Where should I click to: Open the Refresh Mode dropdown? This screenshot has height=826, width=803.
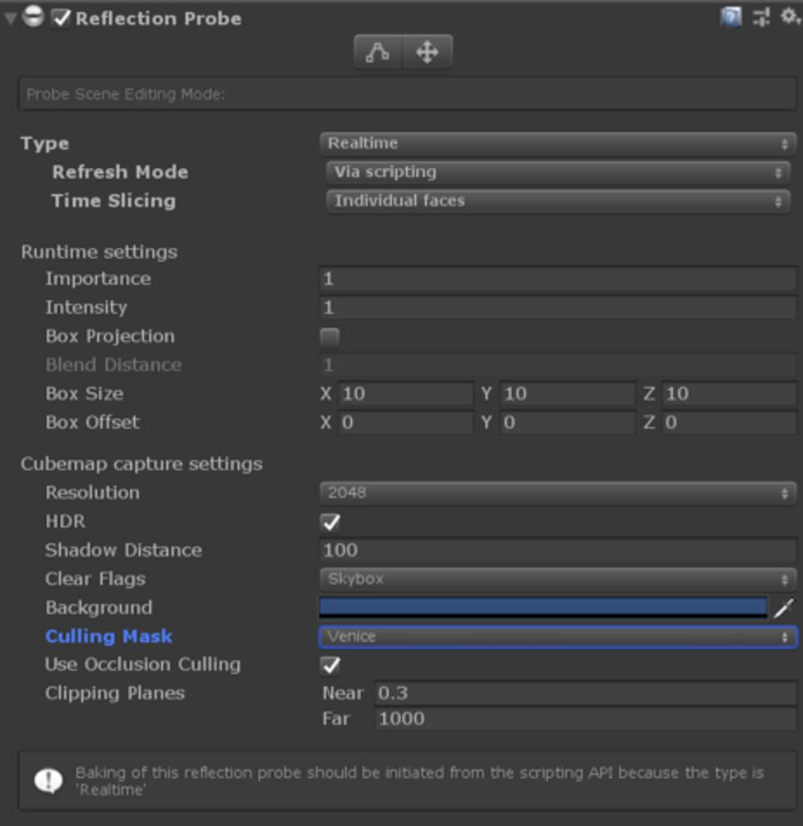click(558, 172)
